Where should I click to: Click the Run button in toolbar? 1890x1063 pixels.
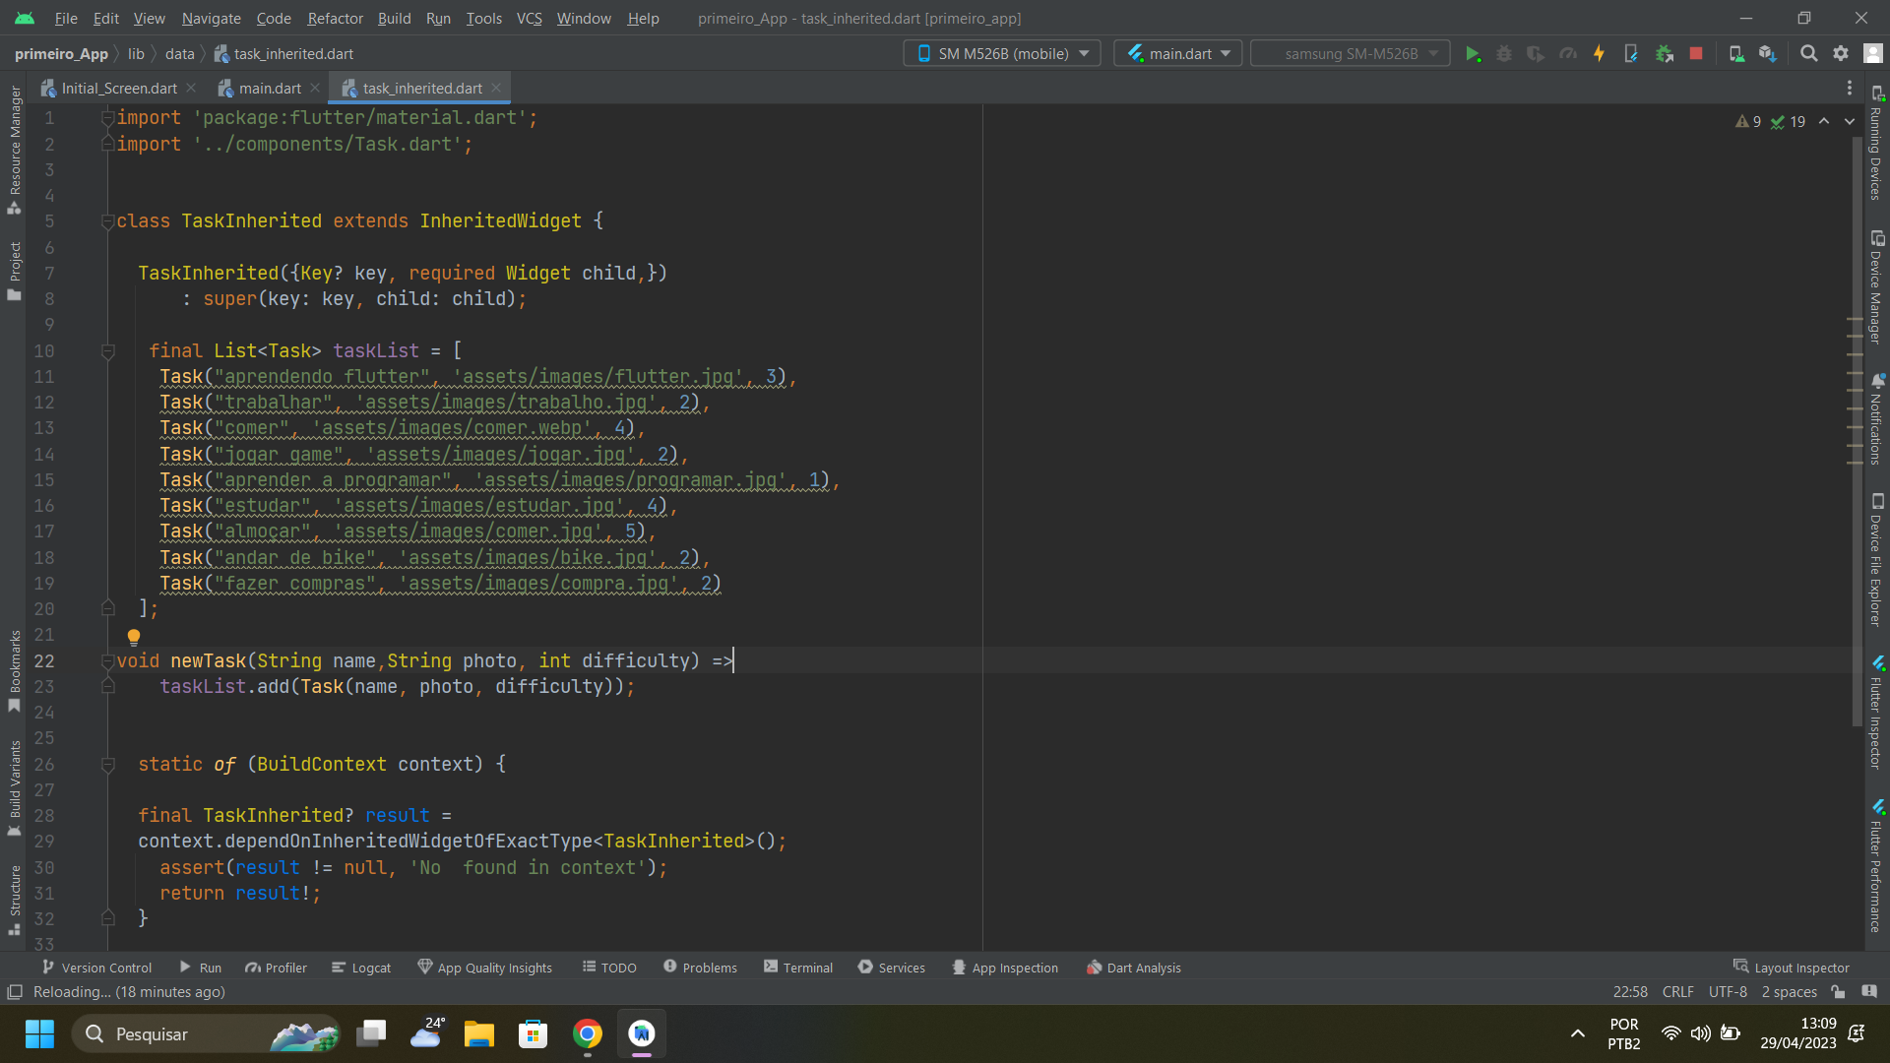coord(1472,53)
